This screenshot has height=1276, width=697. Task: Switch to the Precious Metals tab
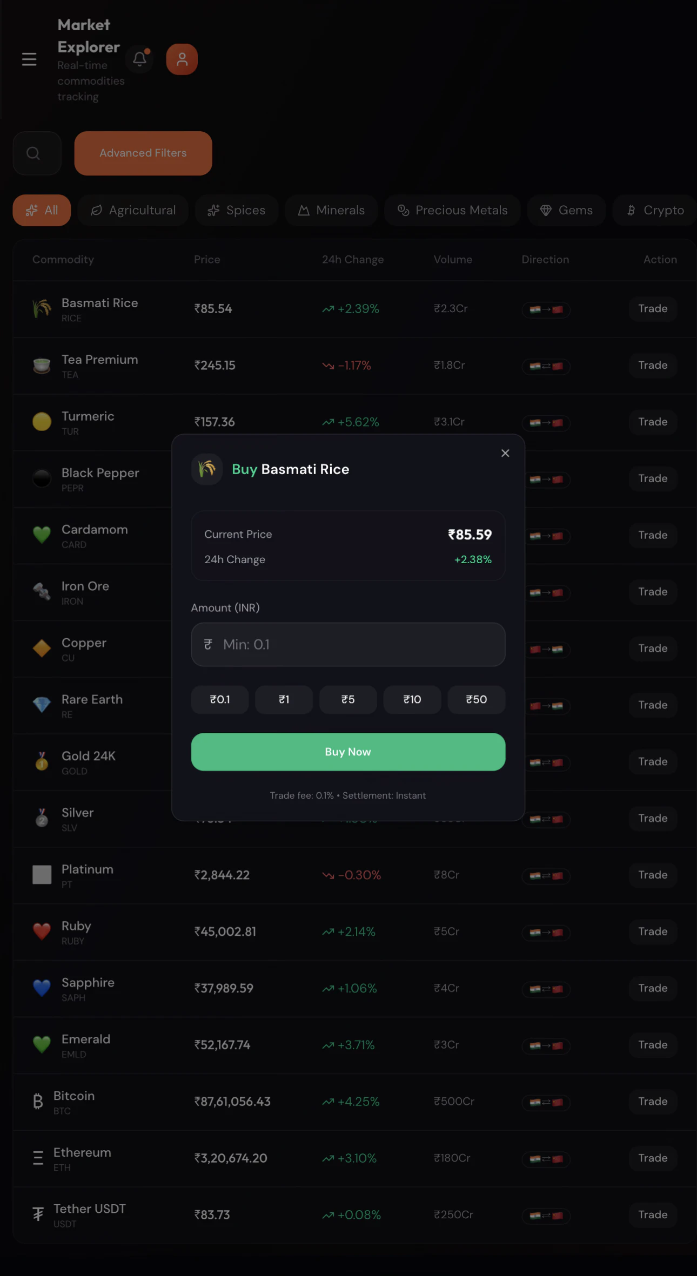(x=452, y=210)
